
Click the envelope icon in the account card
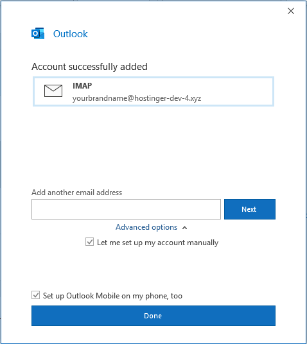[x=53, y=90]
